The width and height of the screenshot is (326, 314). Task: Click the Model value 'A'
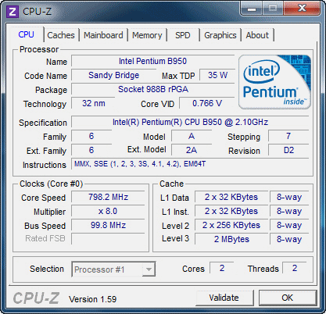tap(192, 136)
